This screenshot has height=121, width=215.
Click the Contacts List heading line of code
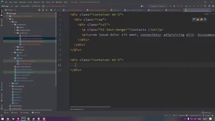pos(122,30)
